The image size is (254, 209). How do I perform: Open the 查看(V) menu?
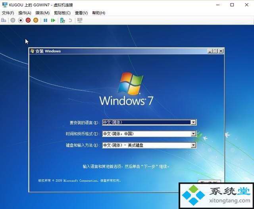click(81, 13)
